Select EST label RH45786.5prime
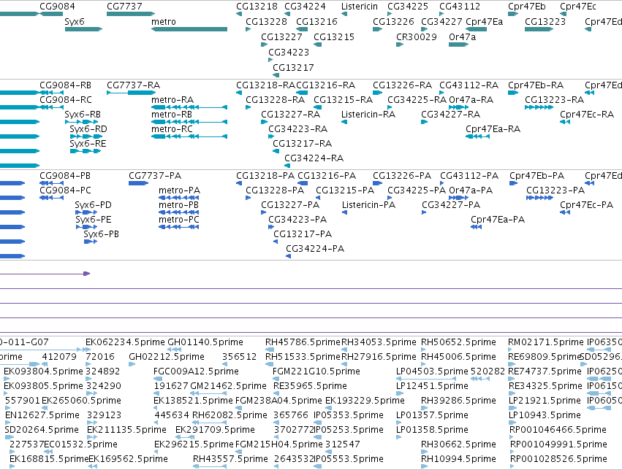Image resolution: width=622 pixels, height=470 pixels. coord(303,342)
